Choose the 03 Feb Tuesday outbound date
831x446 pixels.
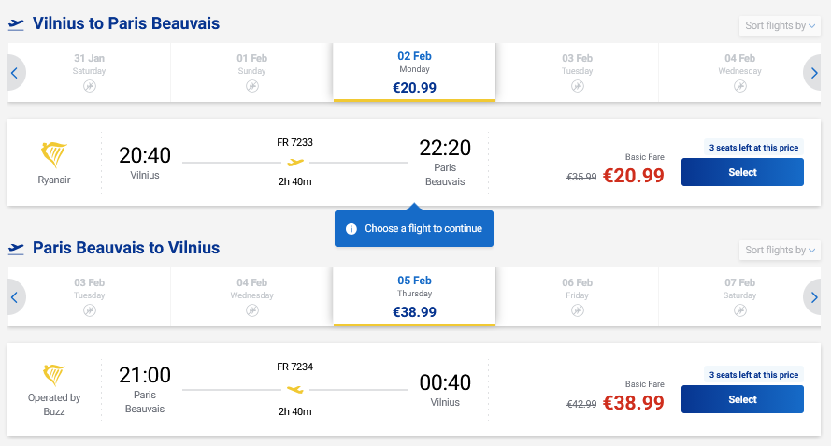click(577, 72)
